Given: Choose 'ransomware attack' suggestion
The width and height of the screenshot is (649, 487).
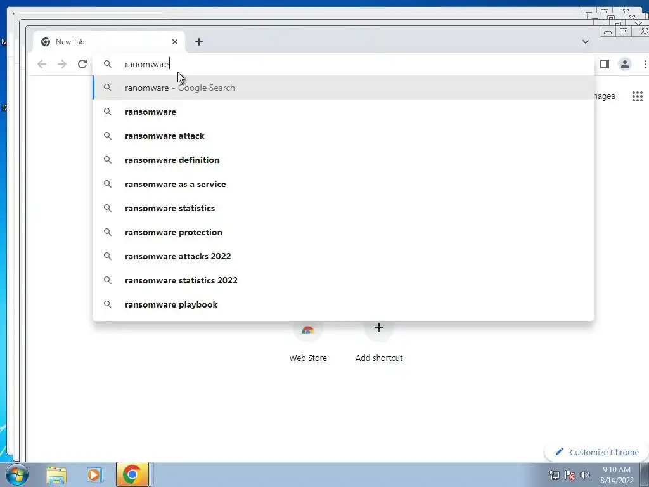Looking at the screenshot, I should click(x=344, y=136).
